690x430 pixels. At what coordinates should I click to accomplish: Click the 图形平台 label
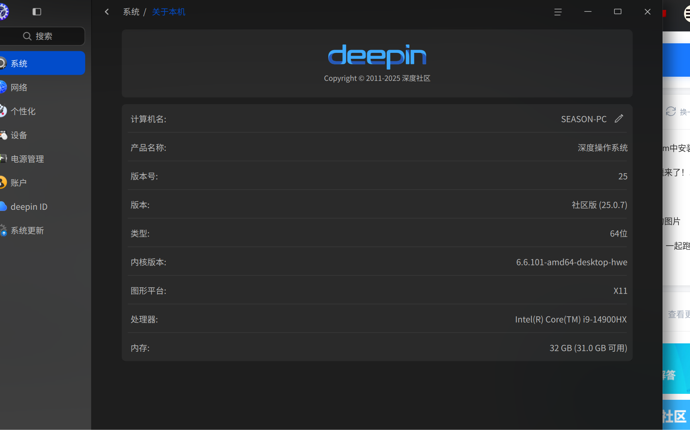(148, 291)
